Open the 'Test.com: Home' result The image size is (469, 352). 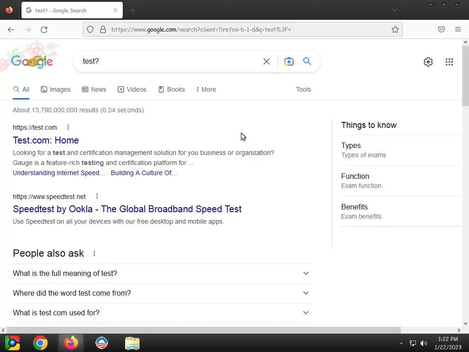(x=46, y=140)
